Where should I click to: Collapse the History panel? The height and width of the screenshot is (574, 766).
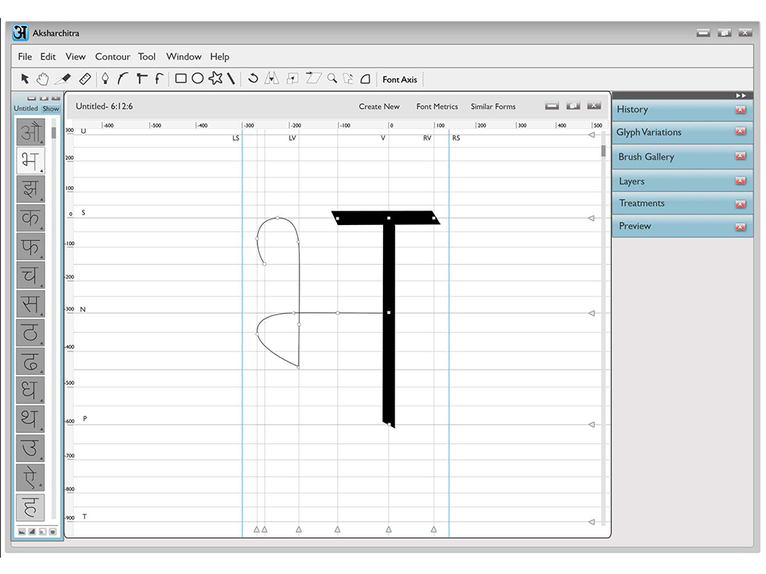(740, 109)
